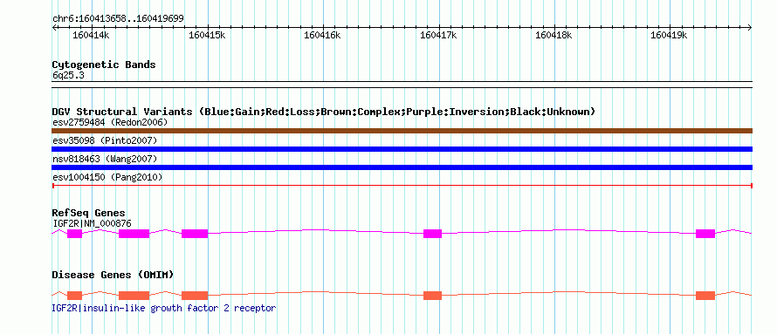Click the esv35098 (Pinto2007) variant label
The height and width of the screenshot is (334, 777).
coord(105,140)
